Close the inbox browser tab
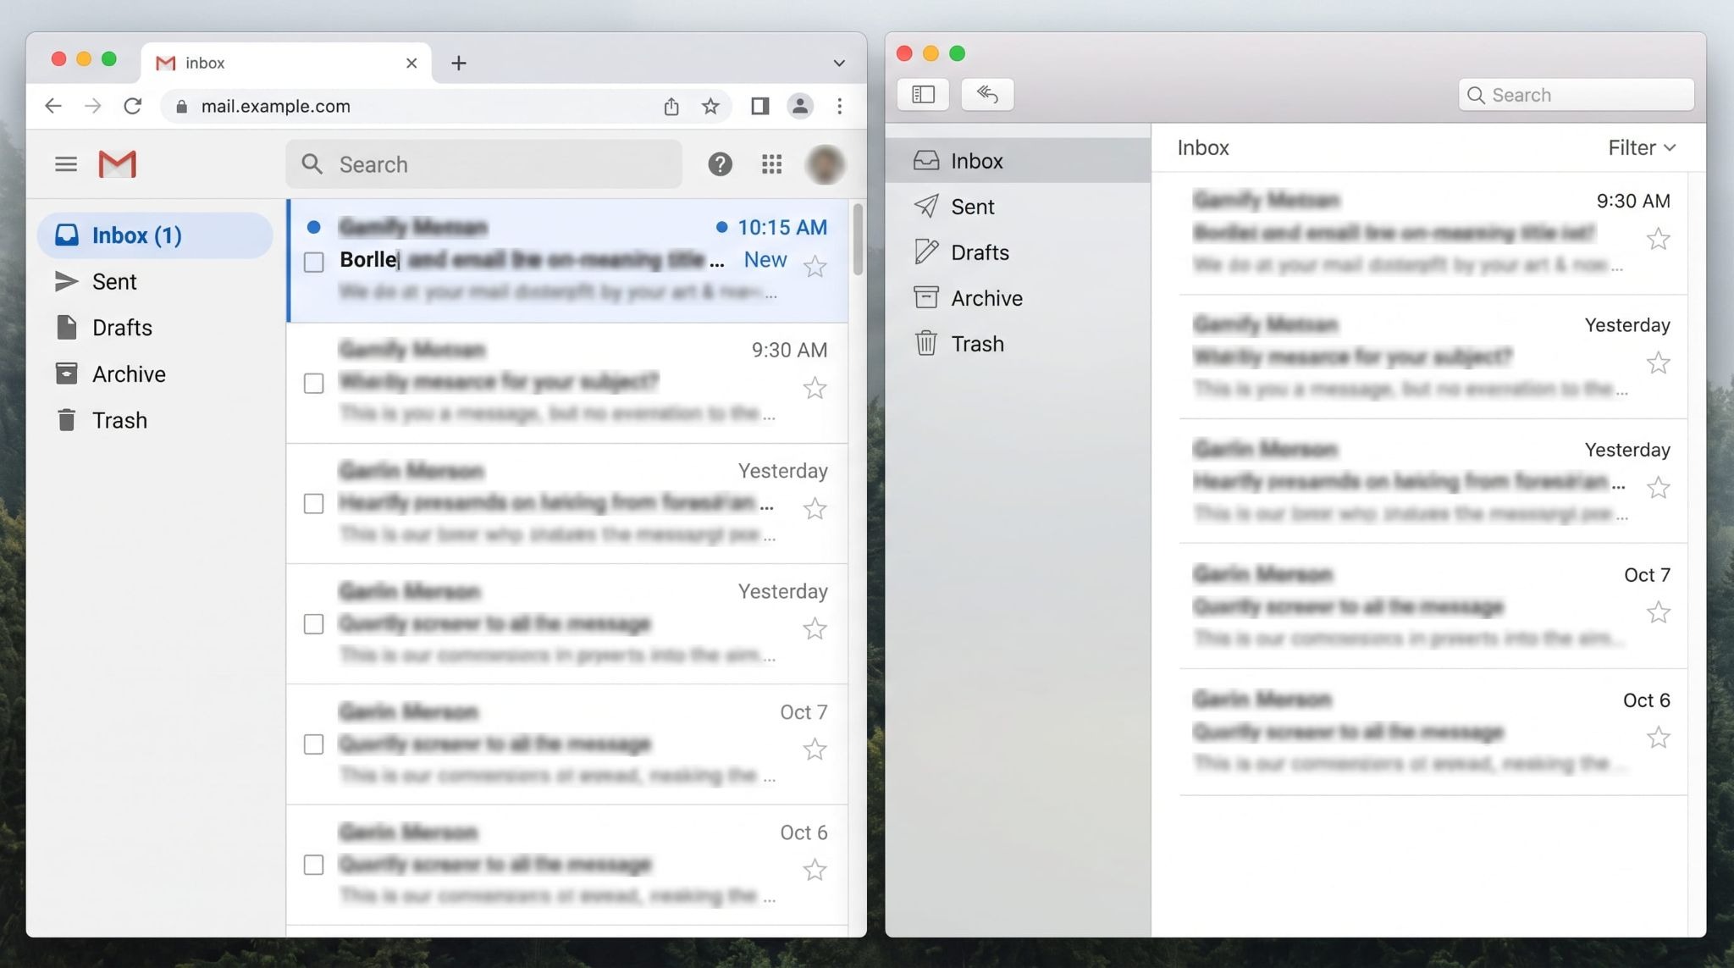This screenshot has height=968, width=1734. [411, 63]
